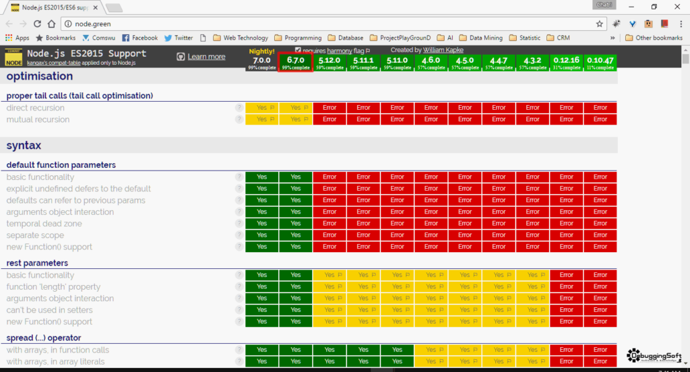Expand the Web Technology bookmark folder
This screenshot has height=372, width=690.
[241, 38]
